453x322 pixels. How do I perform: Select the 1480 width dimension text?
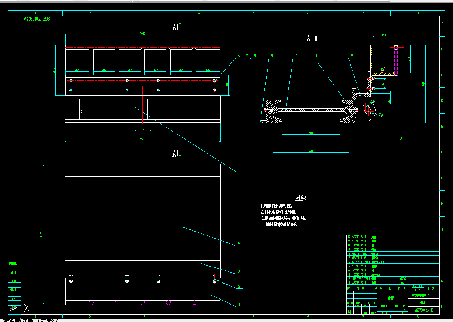(143, 33)
